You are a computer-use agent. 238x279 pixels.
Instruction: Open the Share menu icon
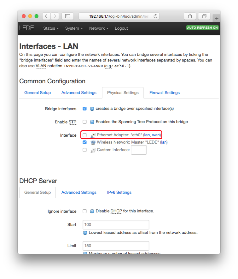pos(190,16)
